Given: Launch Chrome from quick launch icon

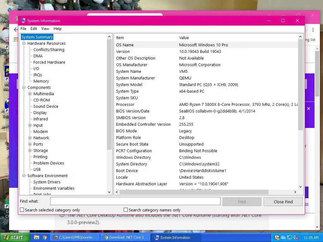Looking at the screenshot, I should [45, 237].
